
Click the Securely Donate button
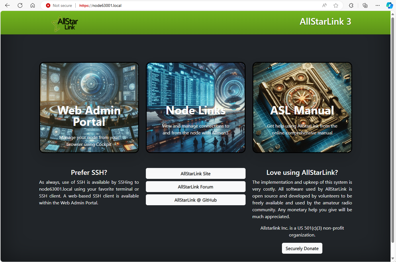coord(302,248)
